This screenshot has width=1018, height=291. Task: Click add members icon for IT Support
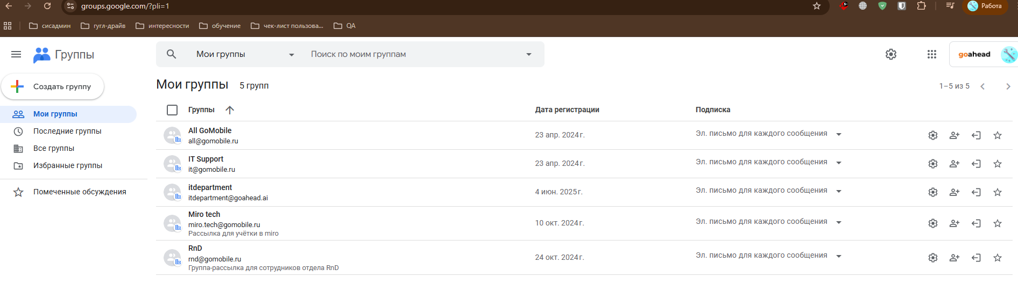(954, 164)
